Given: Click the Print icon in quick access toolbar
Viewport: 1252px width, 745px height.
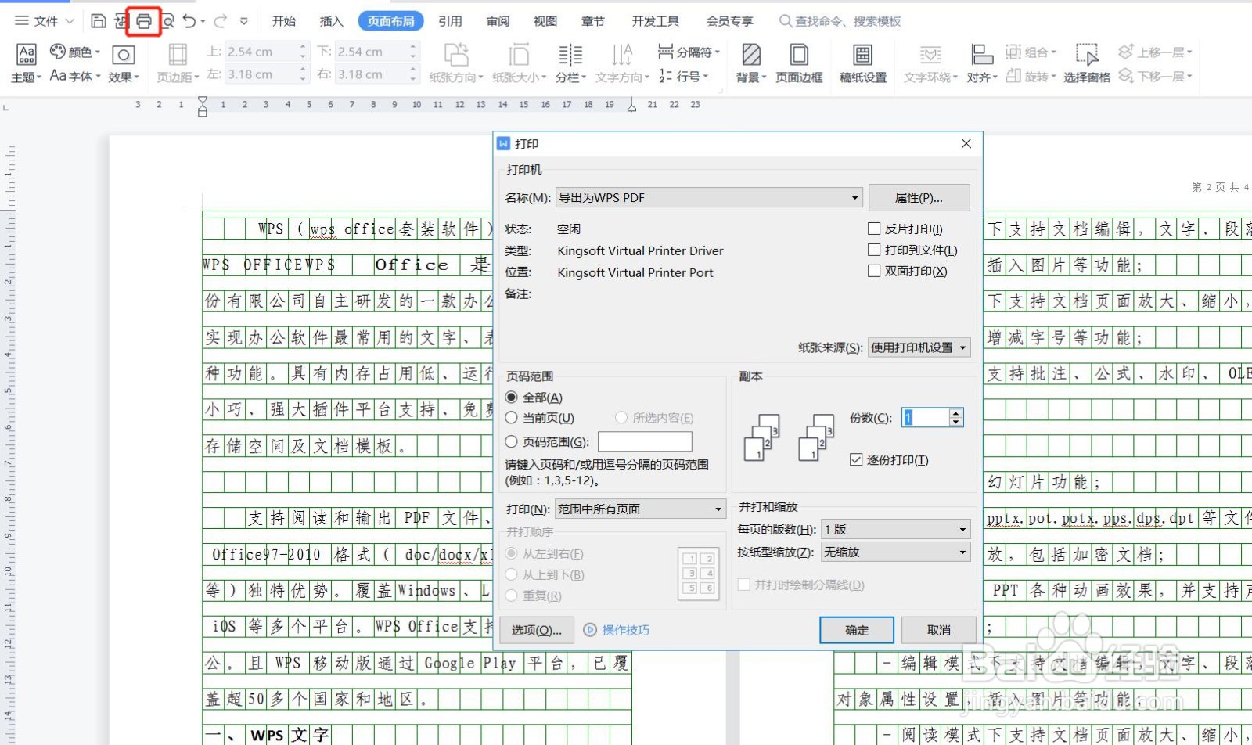Looking at the screenshot, I should pyautogui.click(x=143, y=21).
